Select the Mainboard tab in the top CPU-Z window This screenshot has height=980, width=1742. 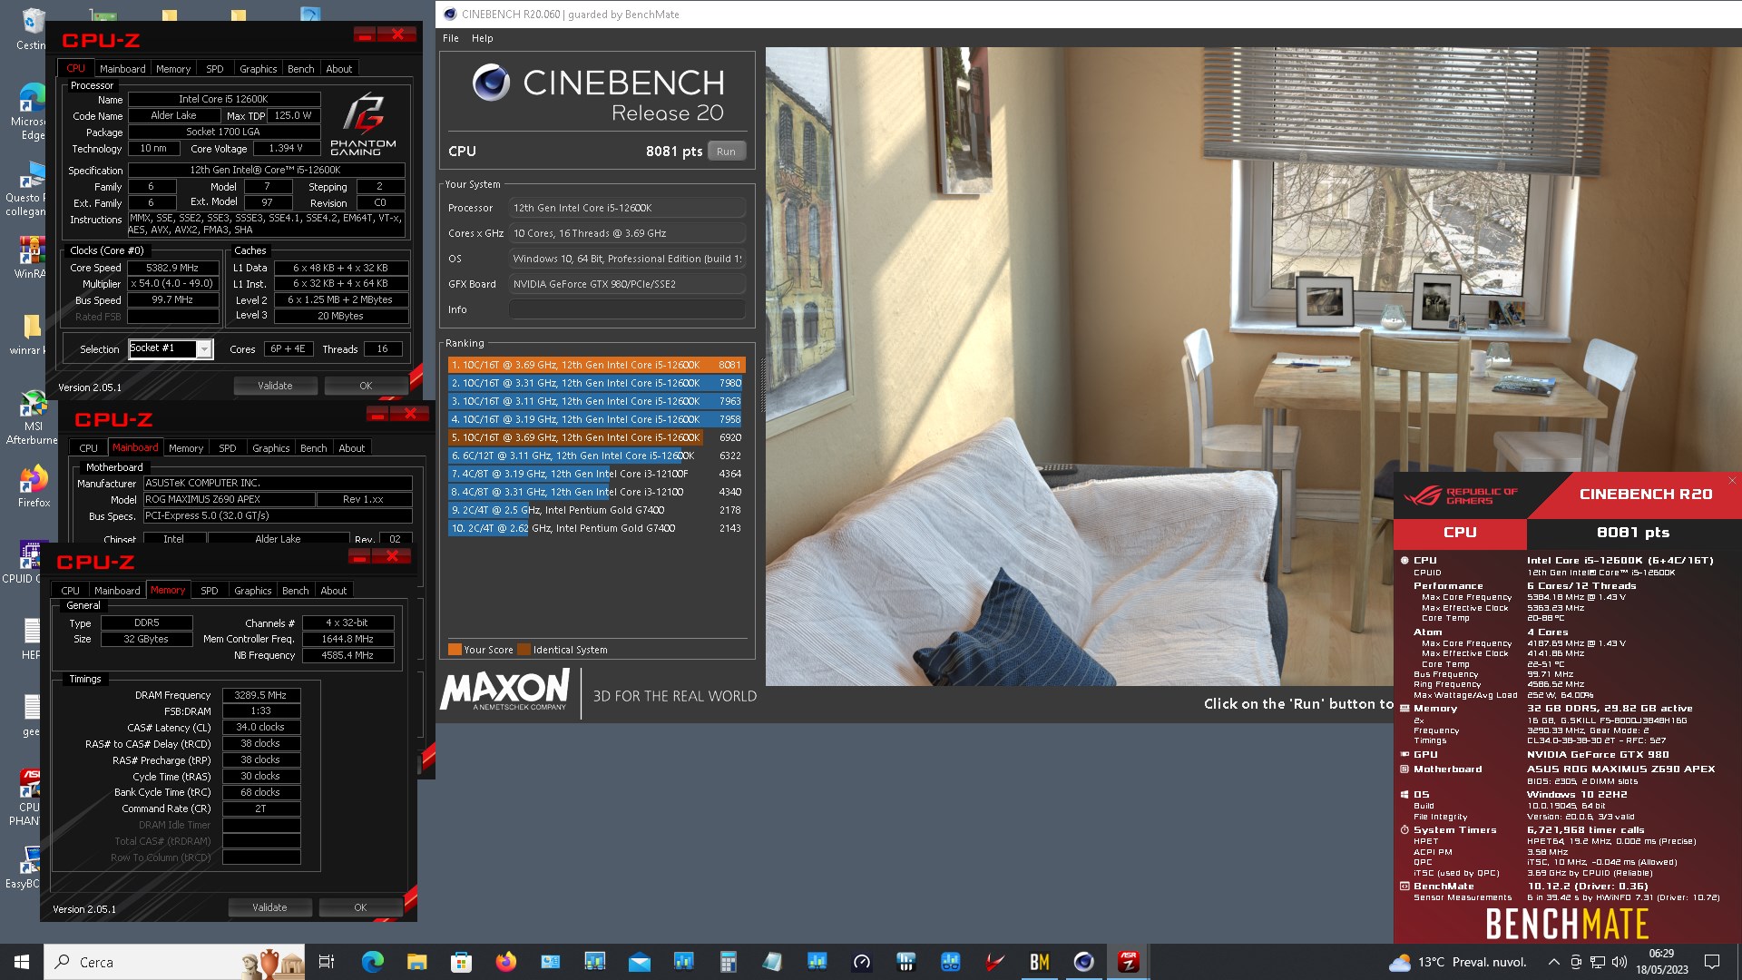122,69
